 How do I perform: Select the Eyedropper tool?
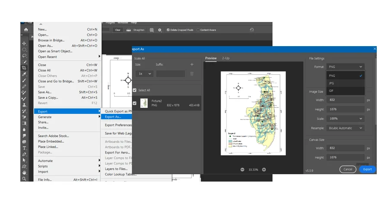click(x=24, y=74)
